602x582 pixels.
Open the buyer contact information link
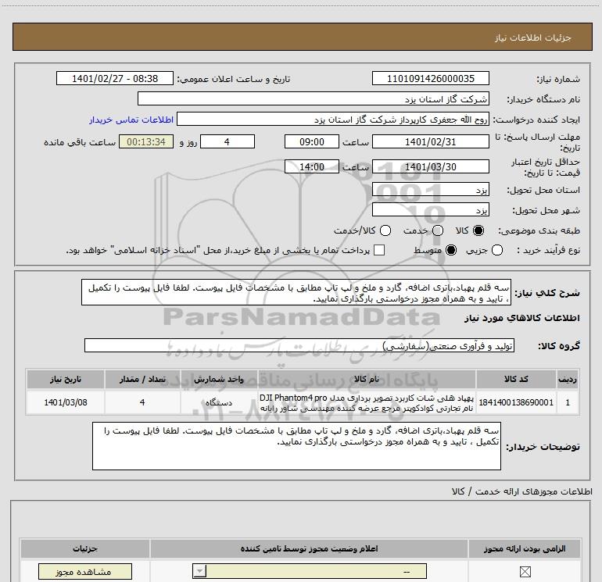click(x=131, y=120)
